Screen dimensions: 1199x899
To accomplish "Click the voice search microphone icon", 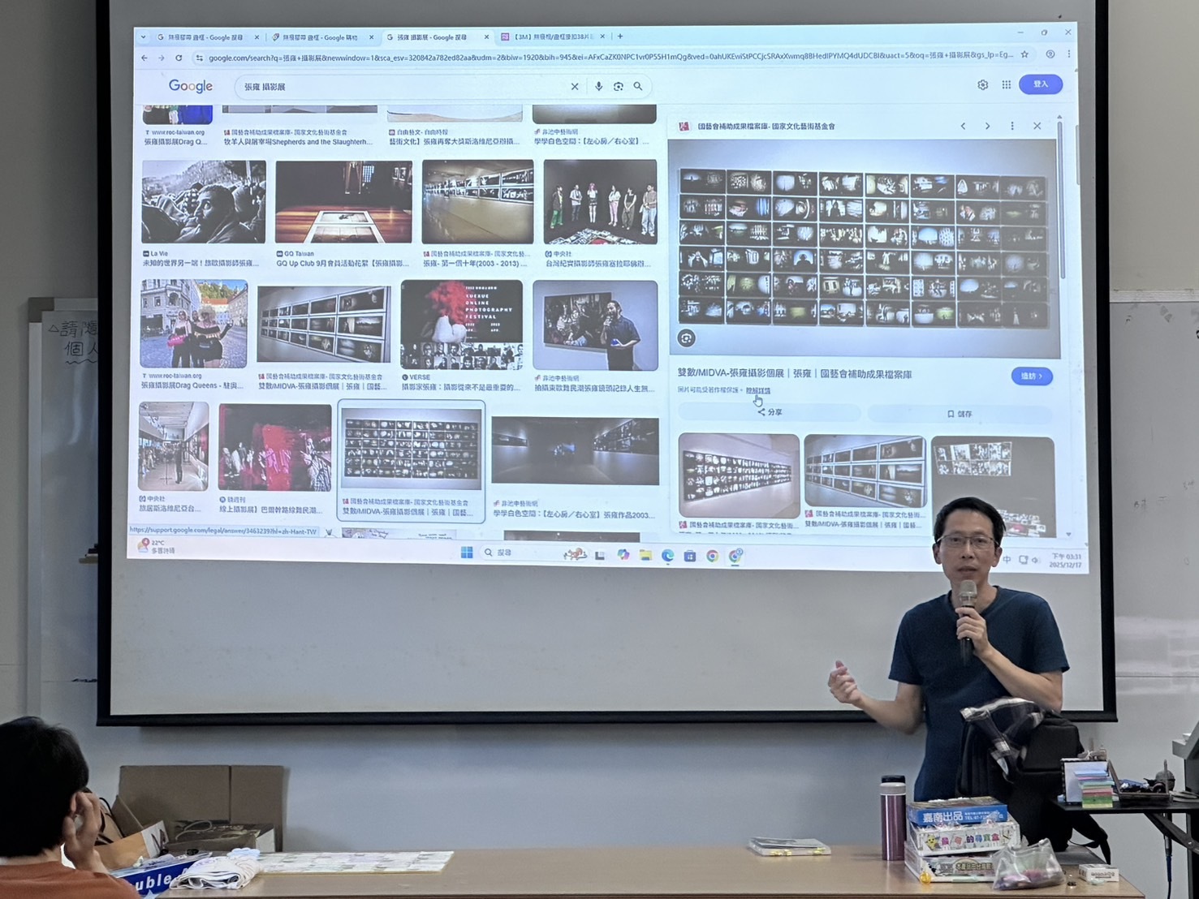I will 598,87.
